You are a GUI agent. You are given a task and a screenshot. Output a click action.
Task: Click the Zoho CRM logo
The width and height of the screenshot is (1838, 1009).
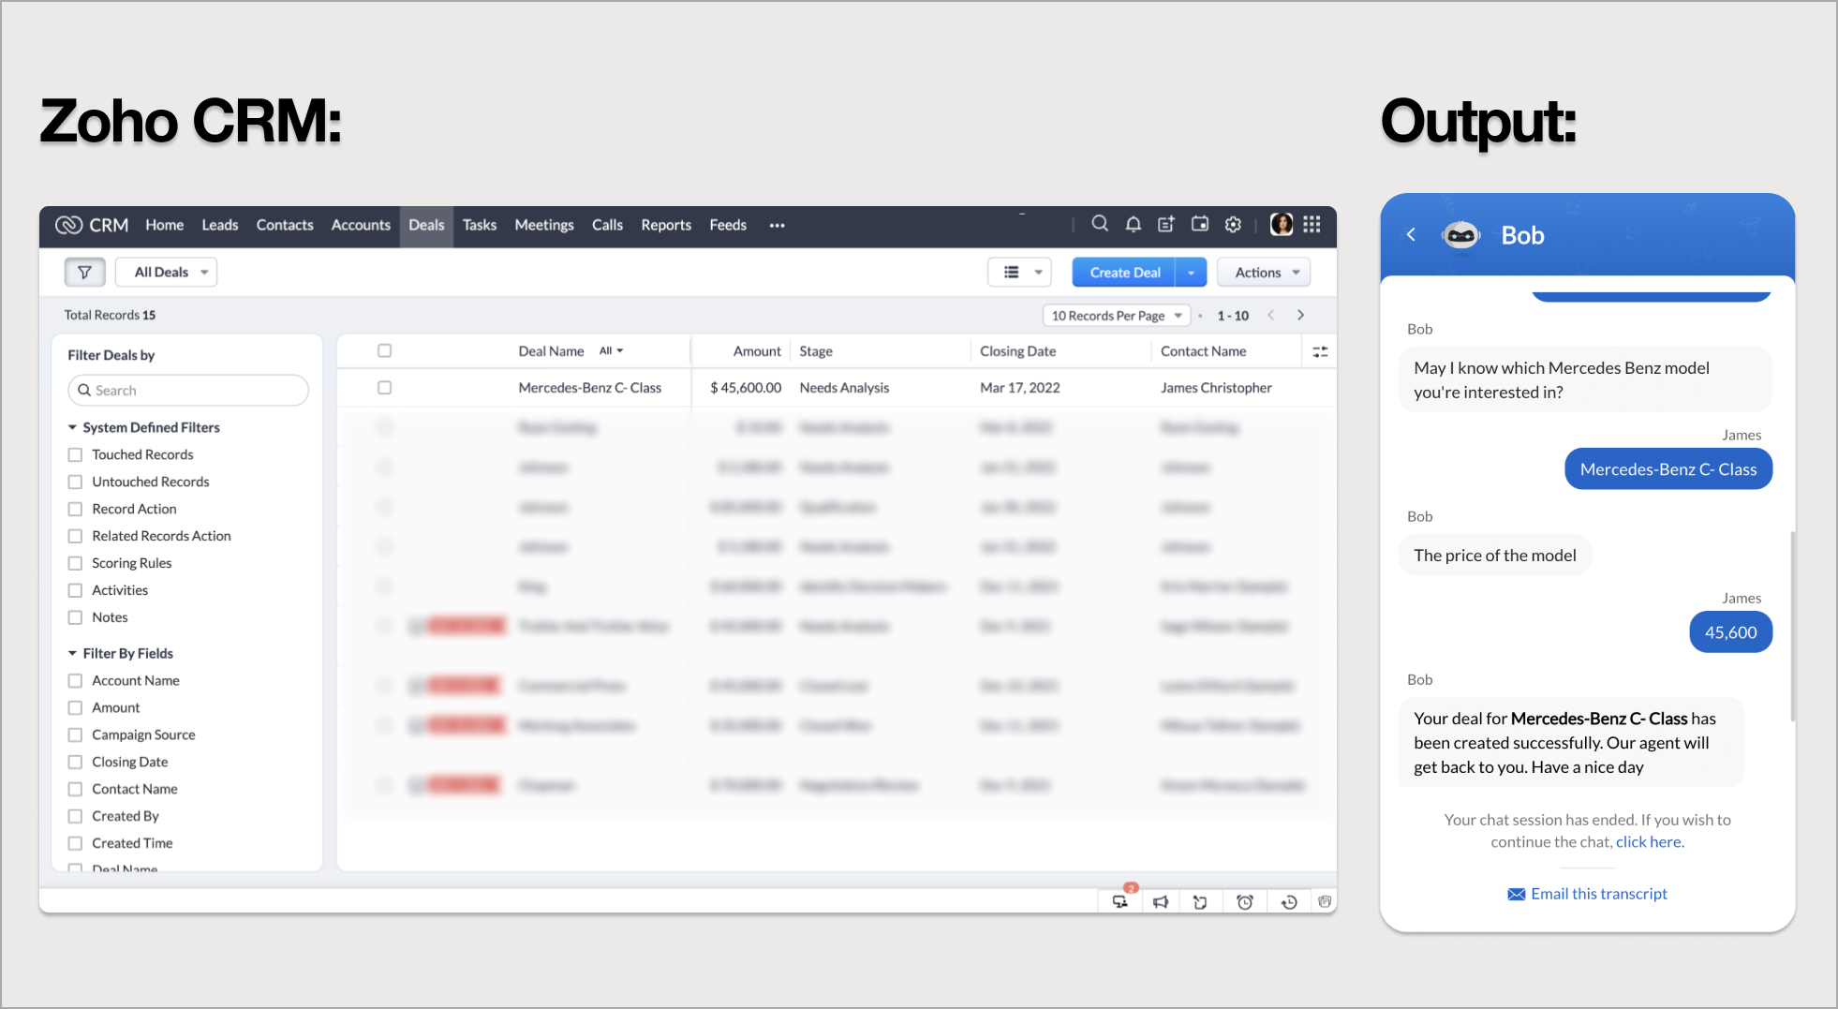92,225
